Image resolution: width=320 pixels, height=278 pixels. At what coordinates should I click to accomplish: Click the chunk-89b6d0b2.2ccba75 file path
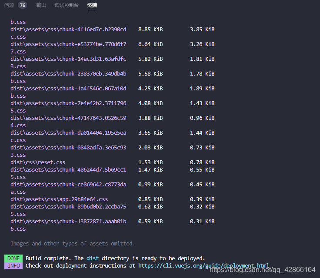[x=68, y=207]
